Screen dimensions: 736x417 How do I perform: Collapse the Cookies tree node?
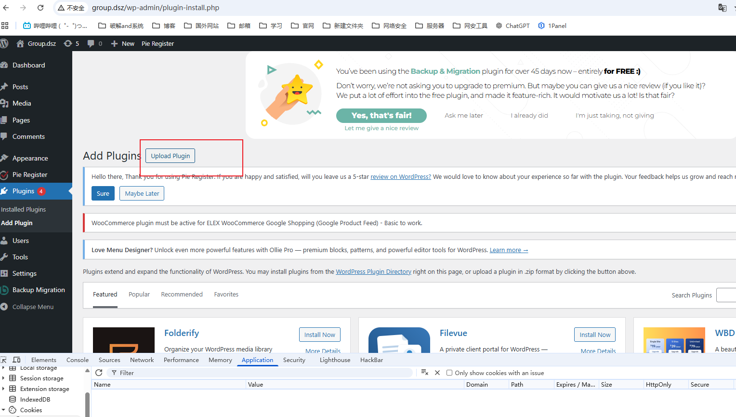coord(3,410)
